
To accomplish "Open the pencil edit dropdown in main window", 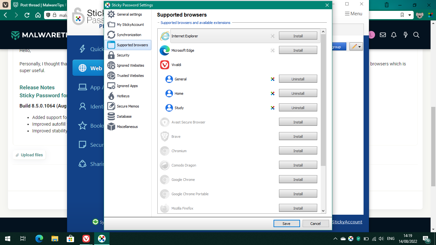I will [356, 47].
